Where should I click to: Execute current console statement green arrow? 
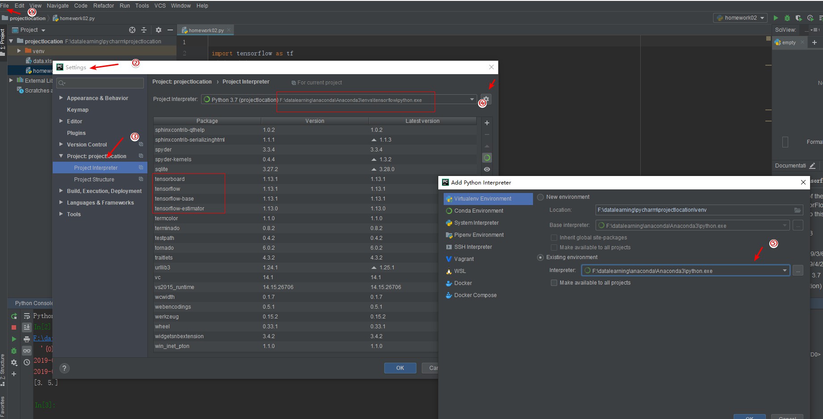point(14,339)
